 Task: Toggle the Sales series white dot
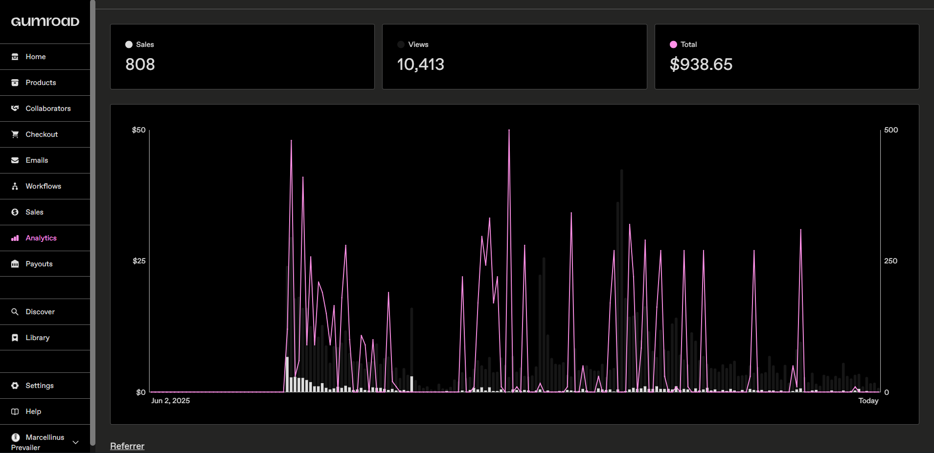point(129,44)
